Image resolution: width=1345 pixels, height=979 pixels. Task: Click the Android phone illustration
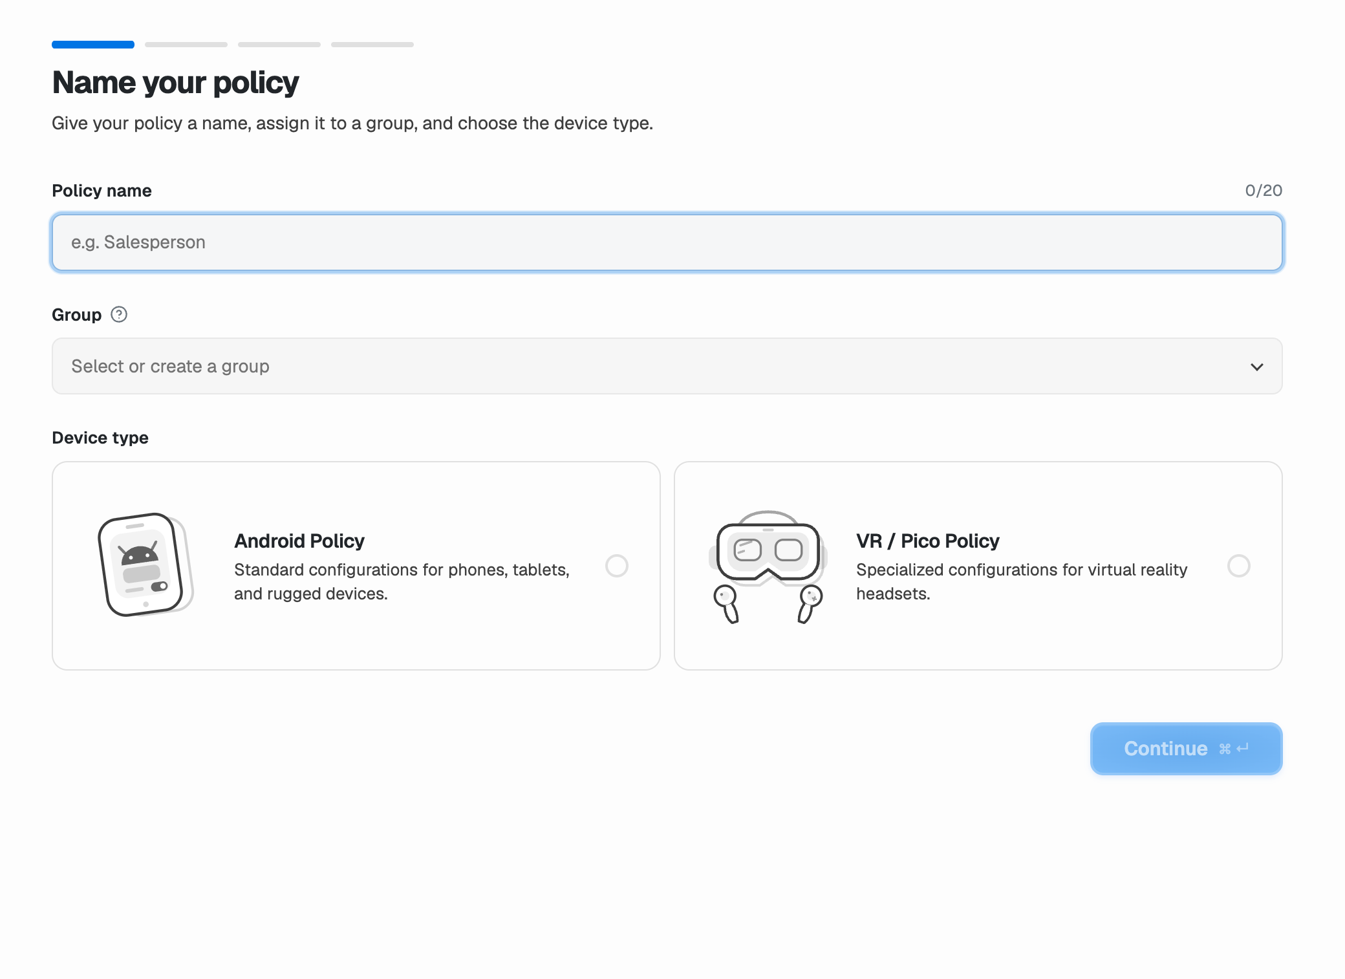point(145,565)
